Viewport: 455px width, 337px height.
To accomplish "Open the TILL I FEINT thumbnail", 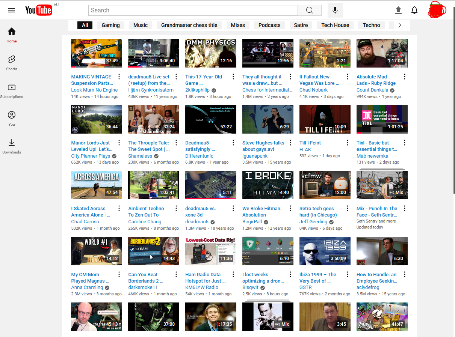I will [x=325, y=119].
